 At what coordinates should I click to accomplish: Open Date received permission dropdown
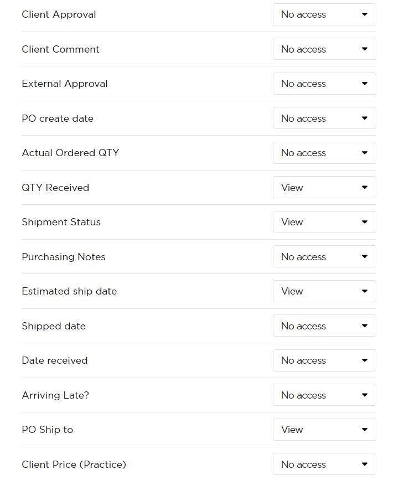pos(324,360)
